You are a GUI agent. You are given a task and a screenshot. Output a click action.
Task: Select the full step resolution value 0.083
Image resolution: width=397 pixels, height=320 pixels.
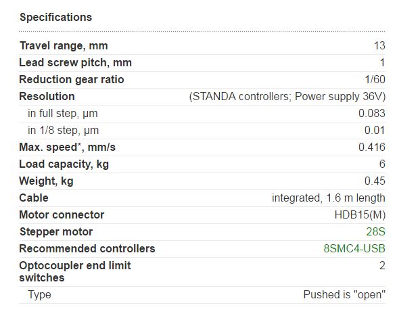pyautogui.click(x=372, y=113)
